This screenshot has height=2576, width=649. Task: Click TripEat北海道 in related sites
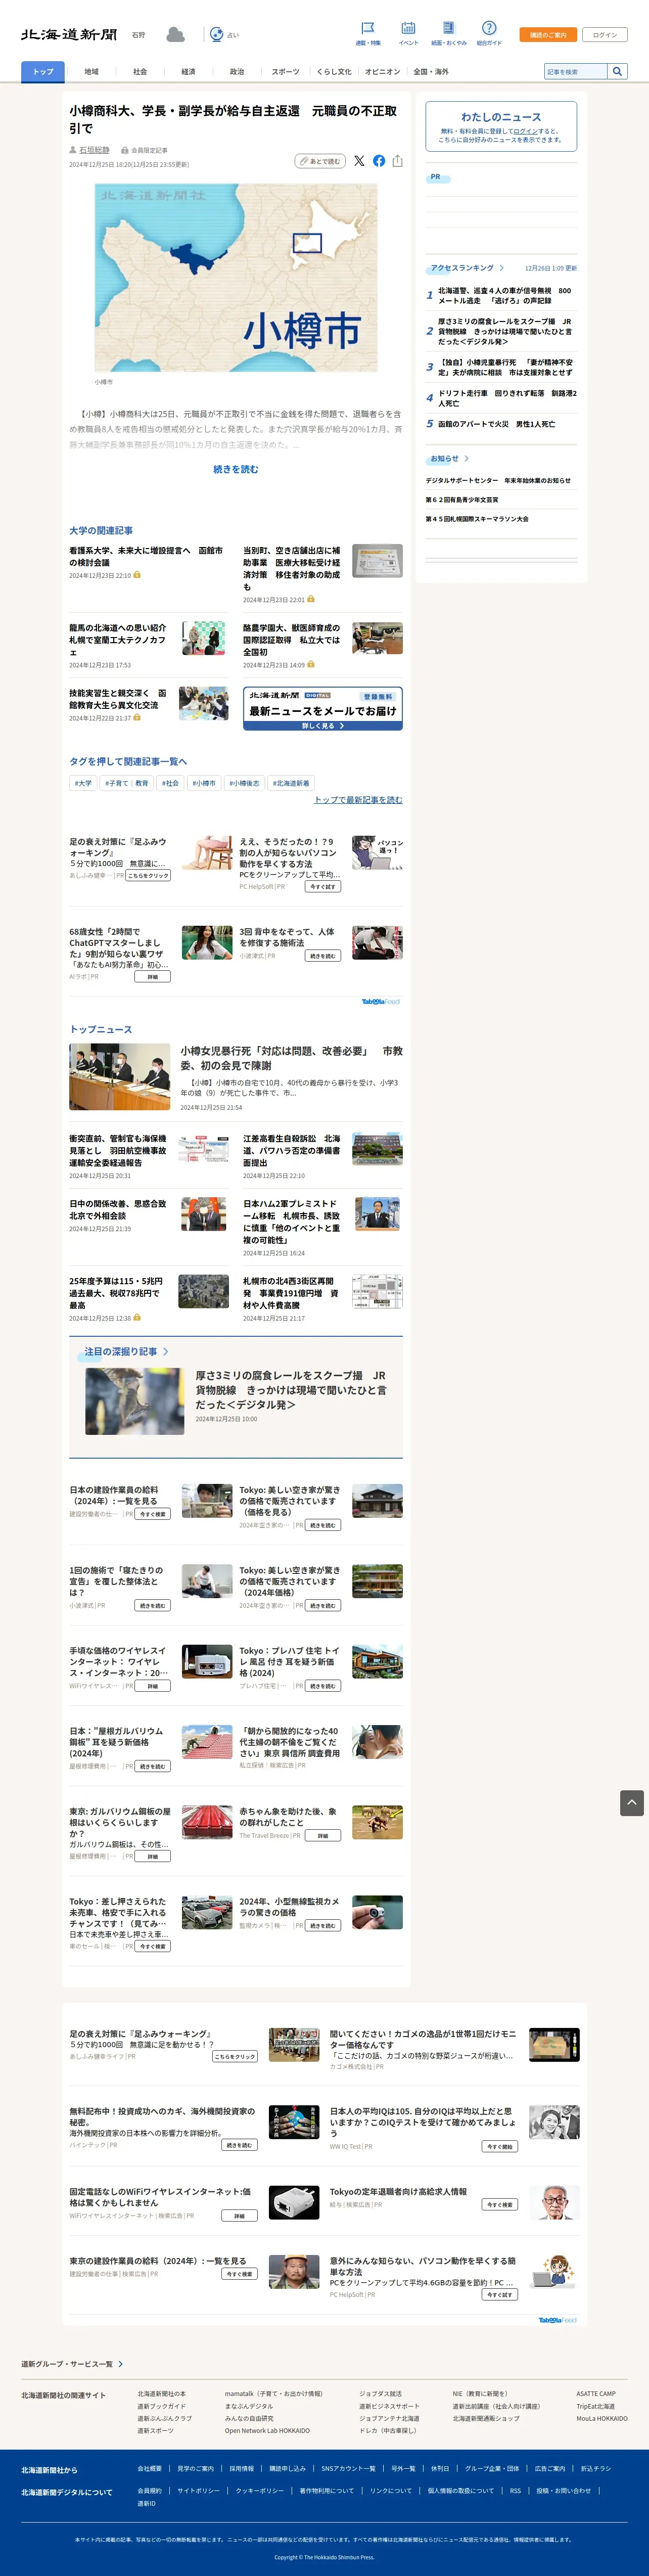click(x=595, y=2406)
